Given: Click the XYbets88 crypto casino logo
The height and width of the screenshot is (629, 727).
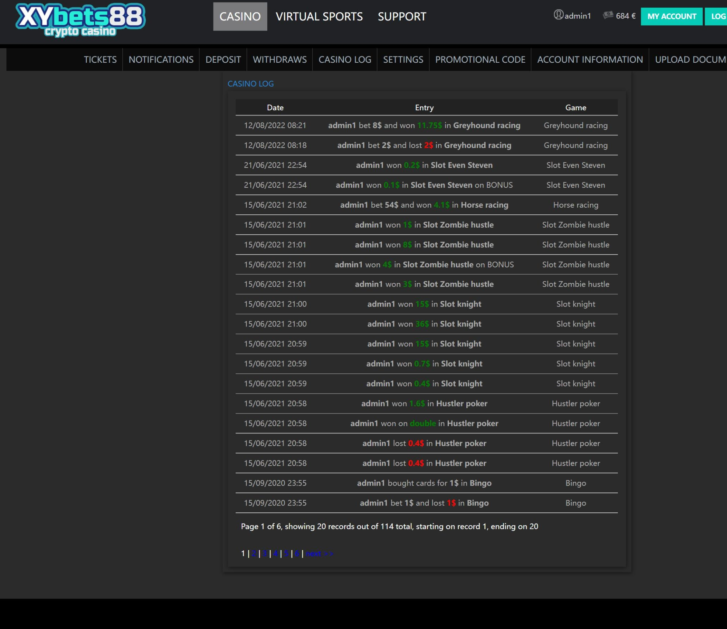Looking at the screenshot, I should [80, 20].
